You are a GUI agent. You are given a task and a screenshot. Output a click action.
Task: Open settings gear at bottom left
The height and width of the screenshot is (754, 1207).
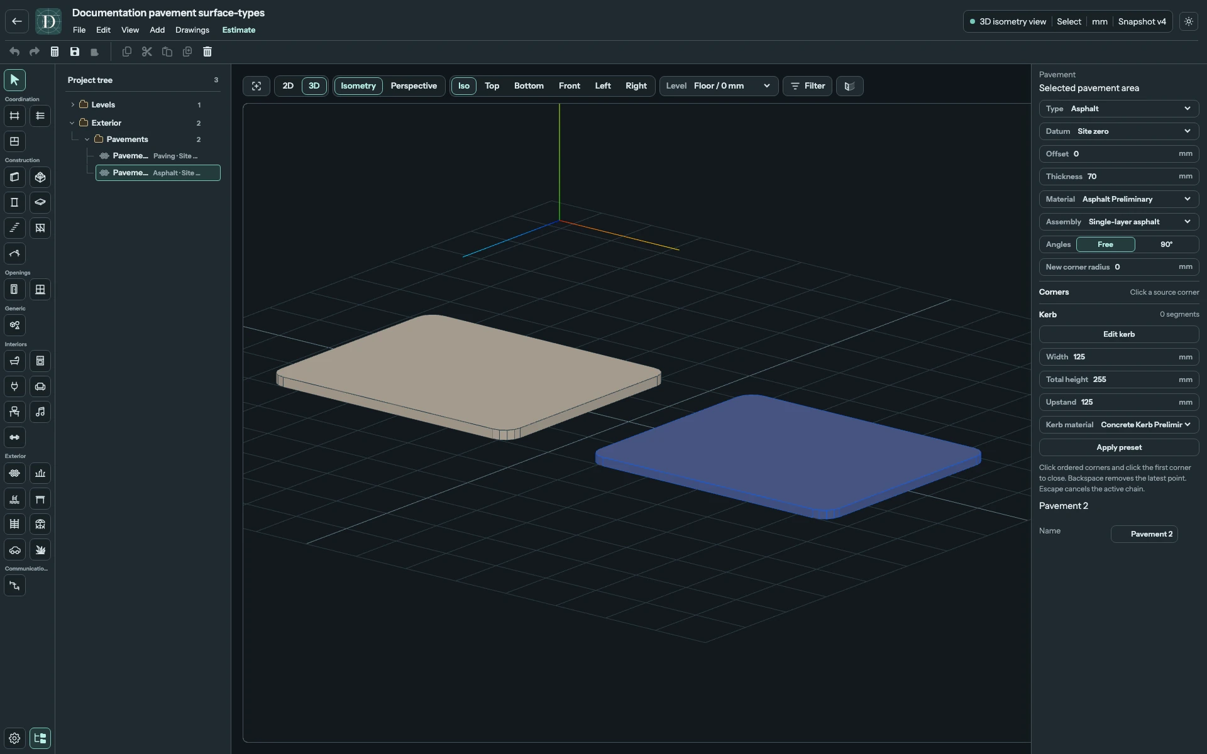(x=14, y=738)
